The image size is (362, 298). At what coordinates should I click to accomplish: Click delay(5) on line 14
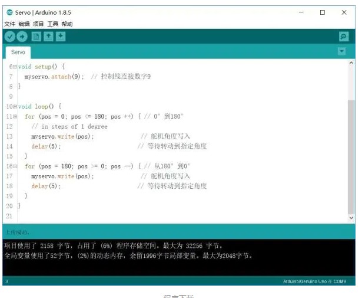[x=46, y=146]
